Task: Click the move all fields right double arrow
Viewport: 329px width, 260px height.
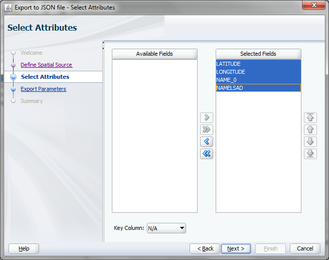Action: click(206, 130)
